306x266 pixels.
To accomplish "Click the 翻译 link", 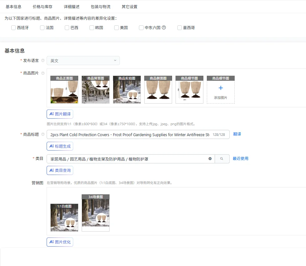I will 237,134.
